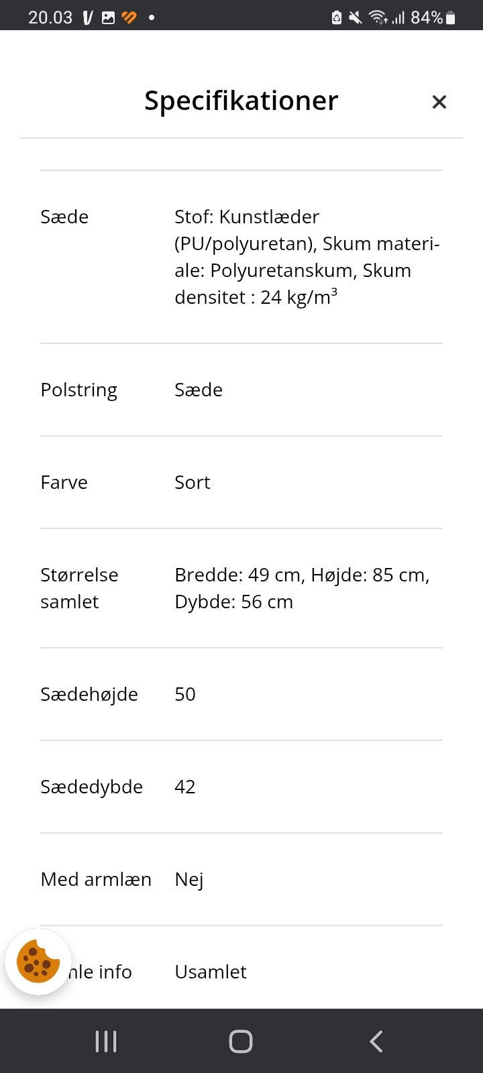Select the Farve value Sort
This screenshot has width=483, height=1073.
[192, 482]
